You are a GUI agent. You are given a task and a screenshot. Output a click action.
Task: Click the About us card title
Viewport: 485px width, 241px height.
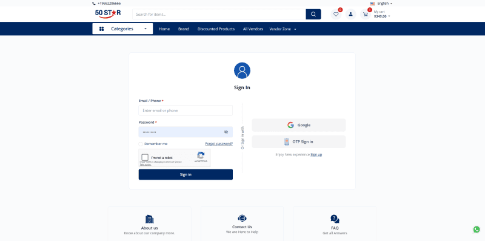[149, 228]
